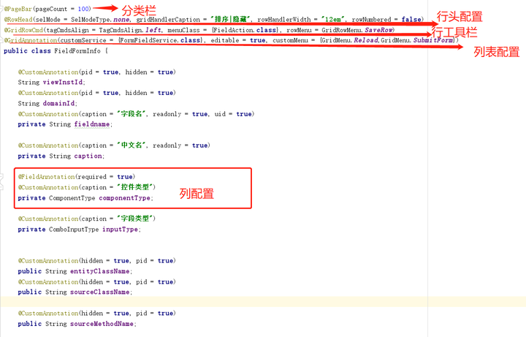
Task: Select the '字段名' caption string
Action: (131, 114)
